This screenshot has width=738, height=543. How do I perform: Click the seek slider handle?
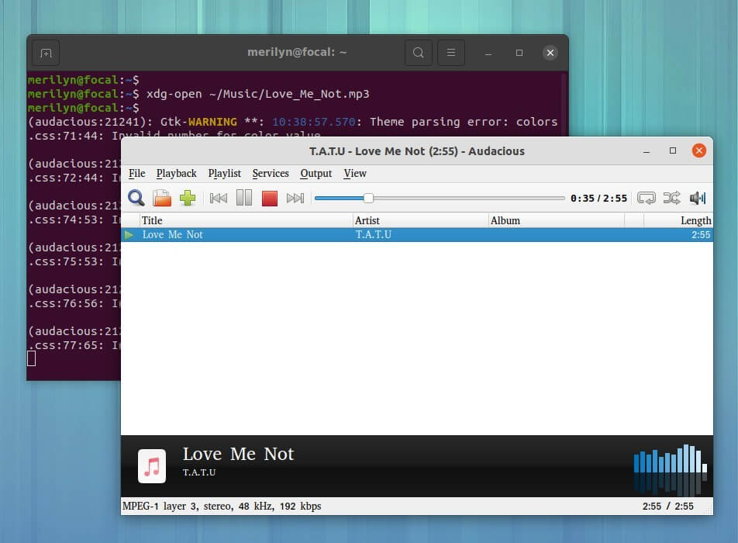(368, 198)
